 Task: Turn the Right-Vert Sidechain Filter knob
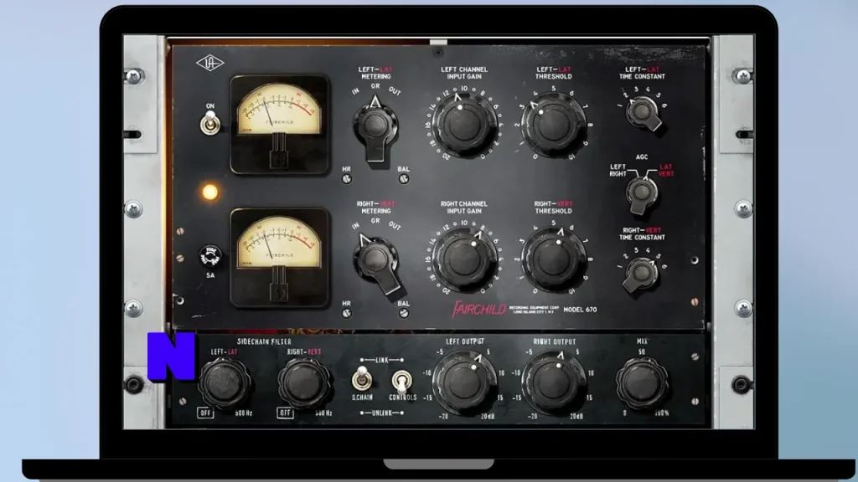point(303,383)
